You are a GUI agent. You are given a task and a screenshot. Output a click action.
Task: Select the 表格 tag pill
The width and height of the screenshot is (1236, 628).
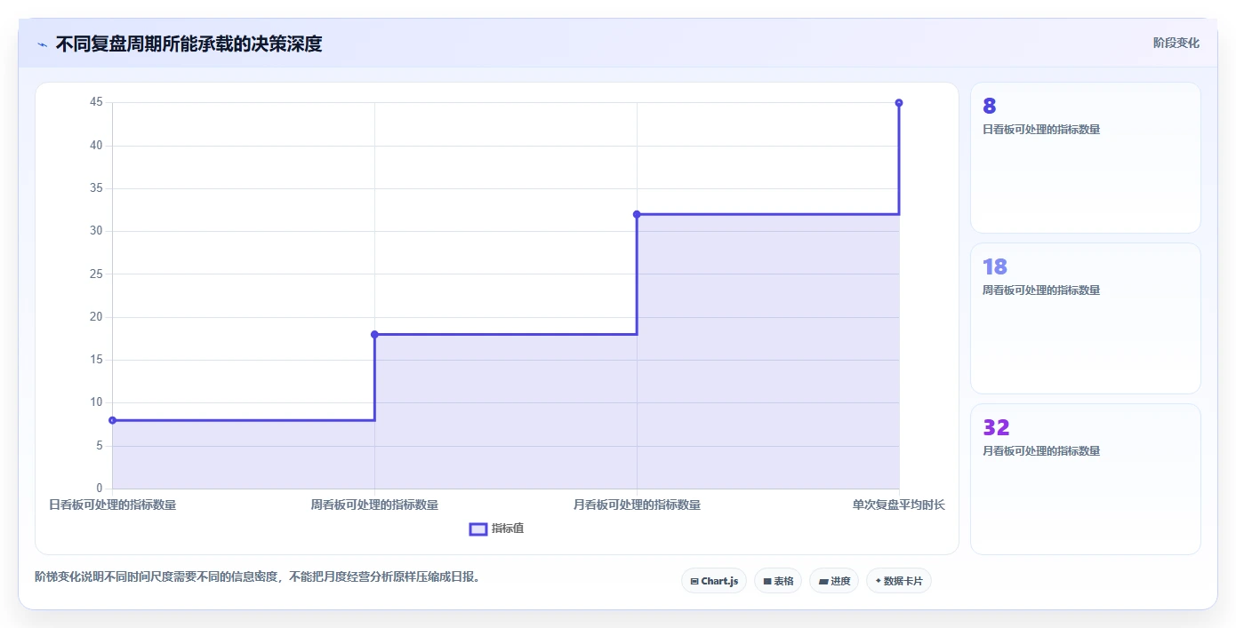click(778, 581)
